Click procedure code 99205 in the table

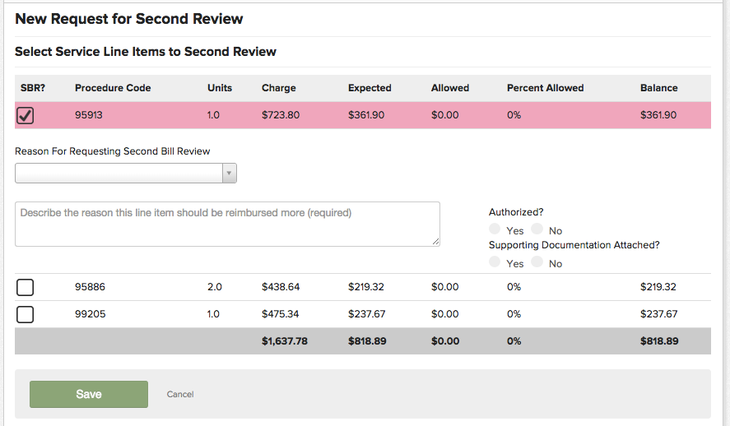tap(90, 314)
